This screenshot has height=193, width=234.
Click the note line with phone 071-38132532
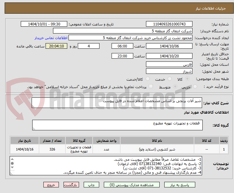tap(162, 168)
